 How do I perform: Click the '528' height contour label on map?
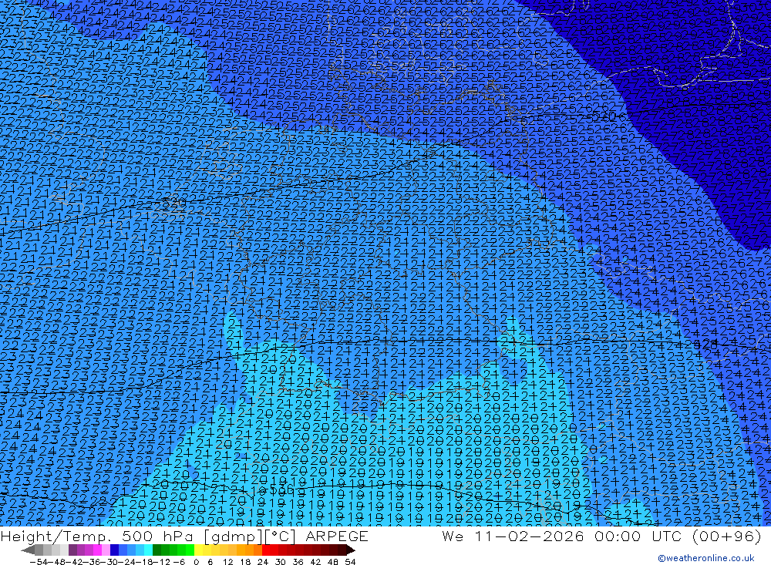[705, 344]
